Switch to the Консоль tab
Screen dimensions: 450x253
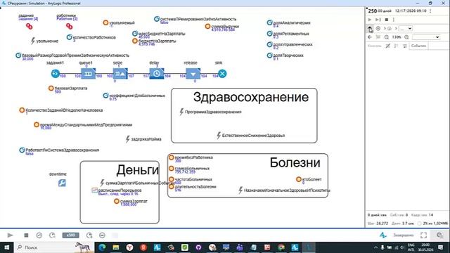[x=374, y=46]
